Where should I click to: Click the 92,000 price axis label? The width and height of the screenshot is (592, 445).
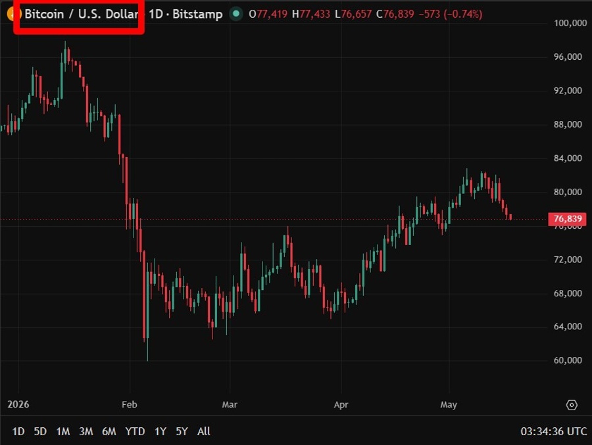(x=568, y=91)
